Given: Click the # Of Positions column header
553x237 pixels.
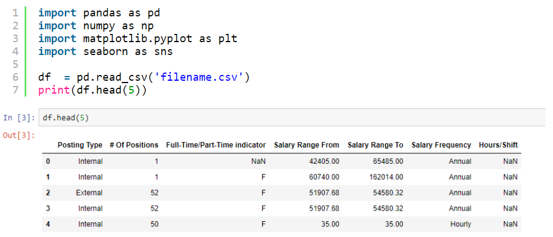Looking at the screenshot, I should coord(134,145).
